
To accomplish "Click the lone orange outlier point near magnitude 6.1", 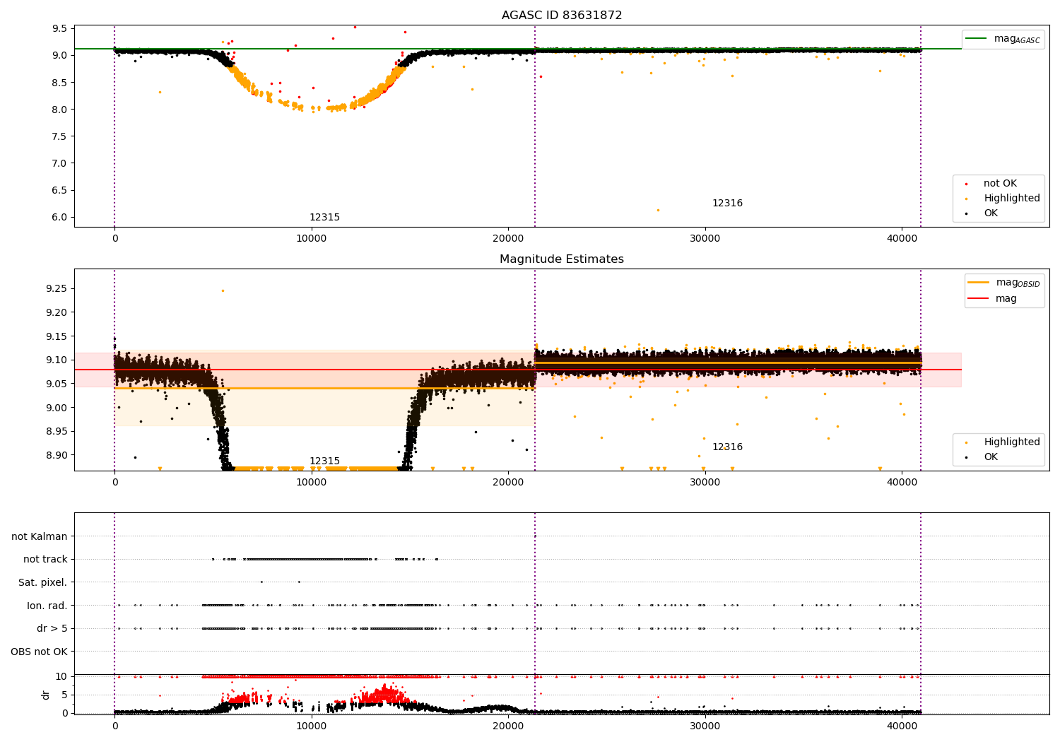I will 658,210.
